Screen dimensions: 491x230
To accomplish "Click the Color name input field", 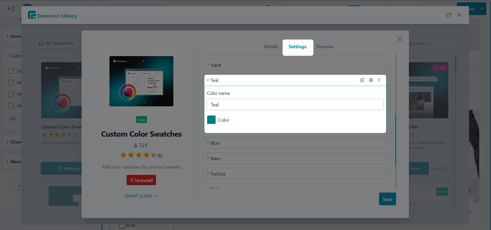I will click(x=295, y=105).
